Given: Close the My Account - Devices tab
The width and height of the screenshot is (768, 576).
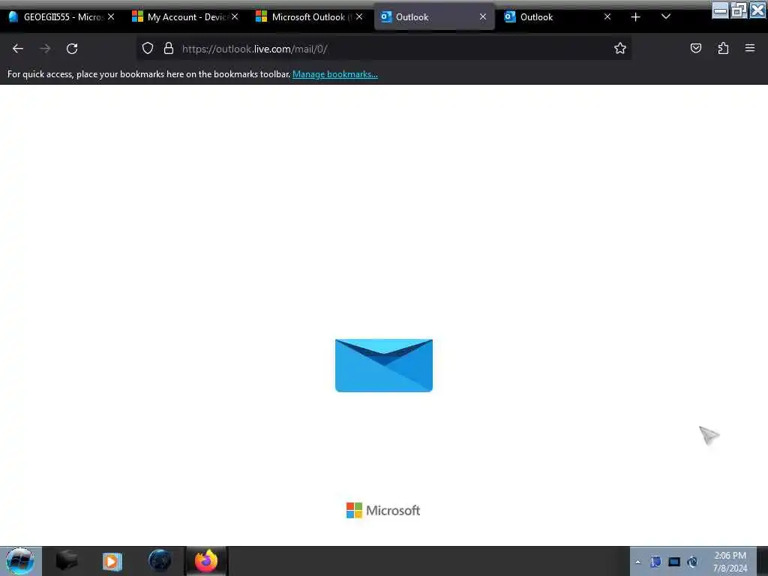Looking at the screenshot, I should tap(235, 16).
